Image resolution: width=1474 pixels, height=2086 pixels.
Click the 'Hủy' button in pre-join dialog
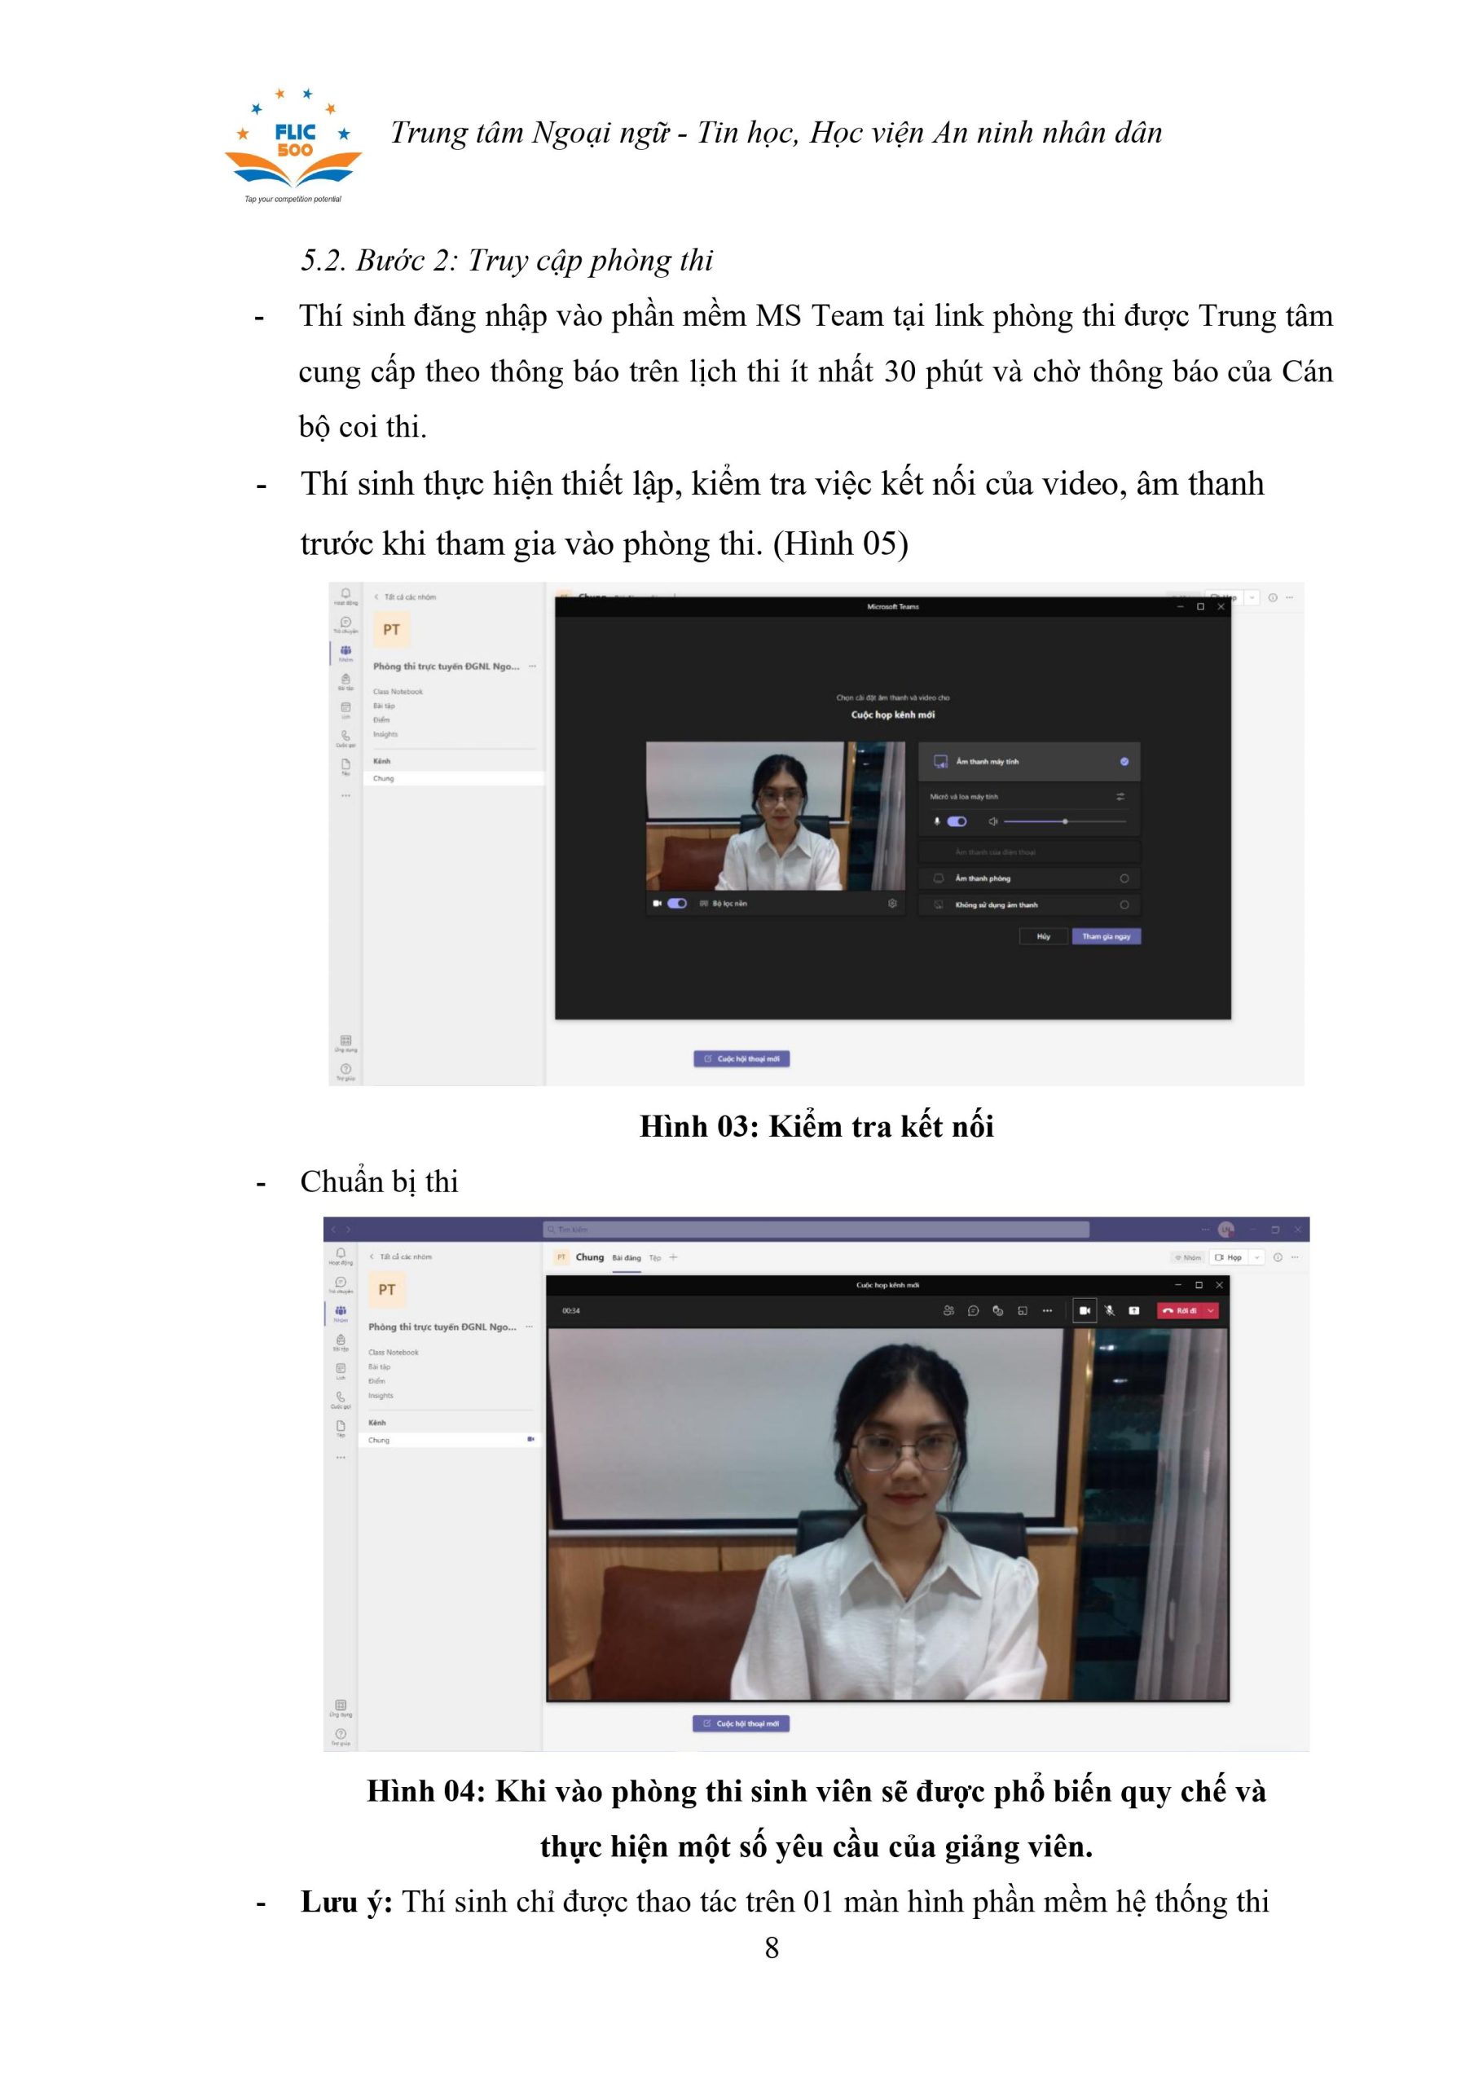(1043, 935)
